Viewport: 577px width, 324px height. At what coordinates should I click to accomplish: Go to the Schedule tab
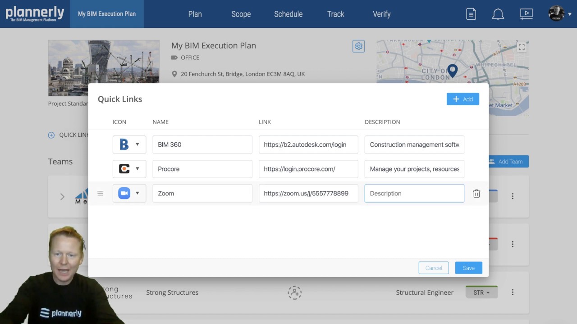(x=288, y=14)
